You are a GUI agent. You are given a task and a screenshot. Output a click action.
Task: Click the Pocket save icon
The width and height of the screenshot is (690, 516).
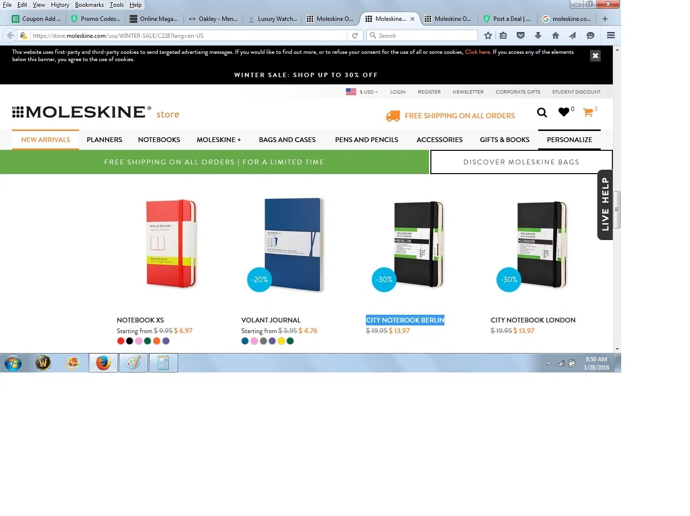[521, 35]
